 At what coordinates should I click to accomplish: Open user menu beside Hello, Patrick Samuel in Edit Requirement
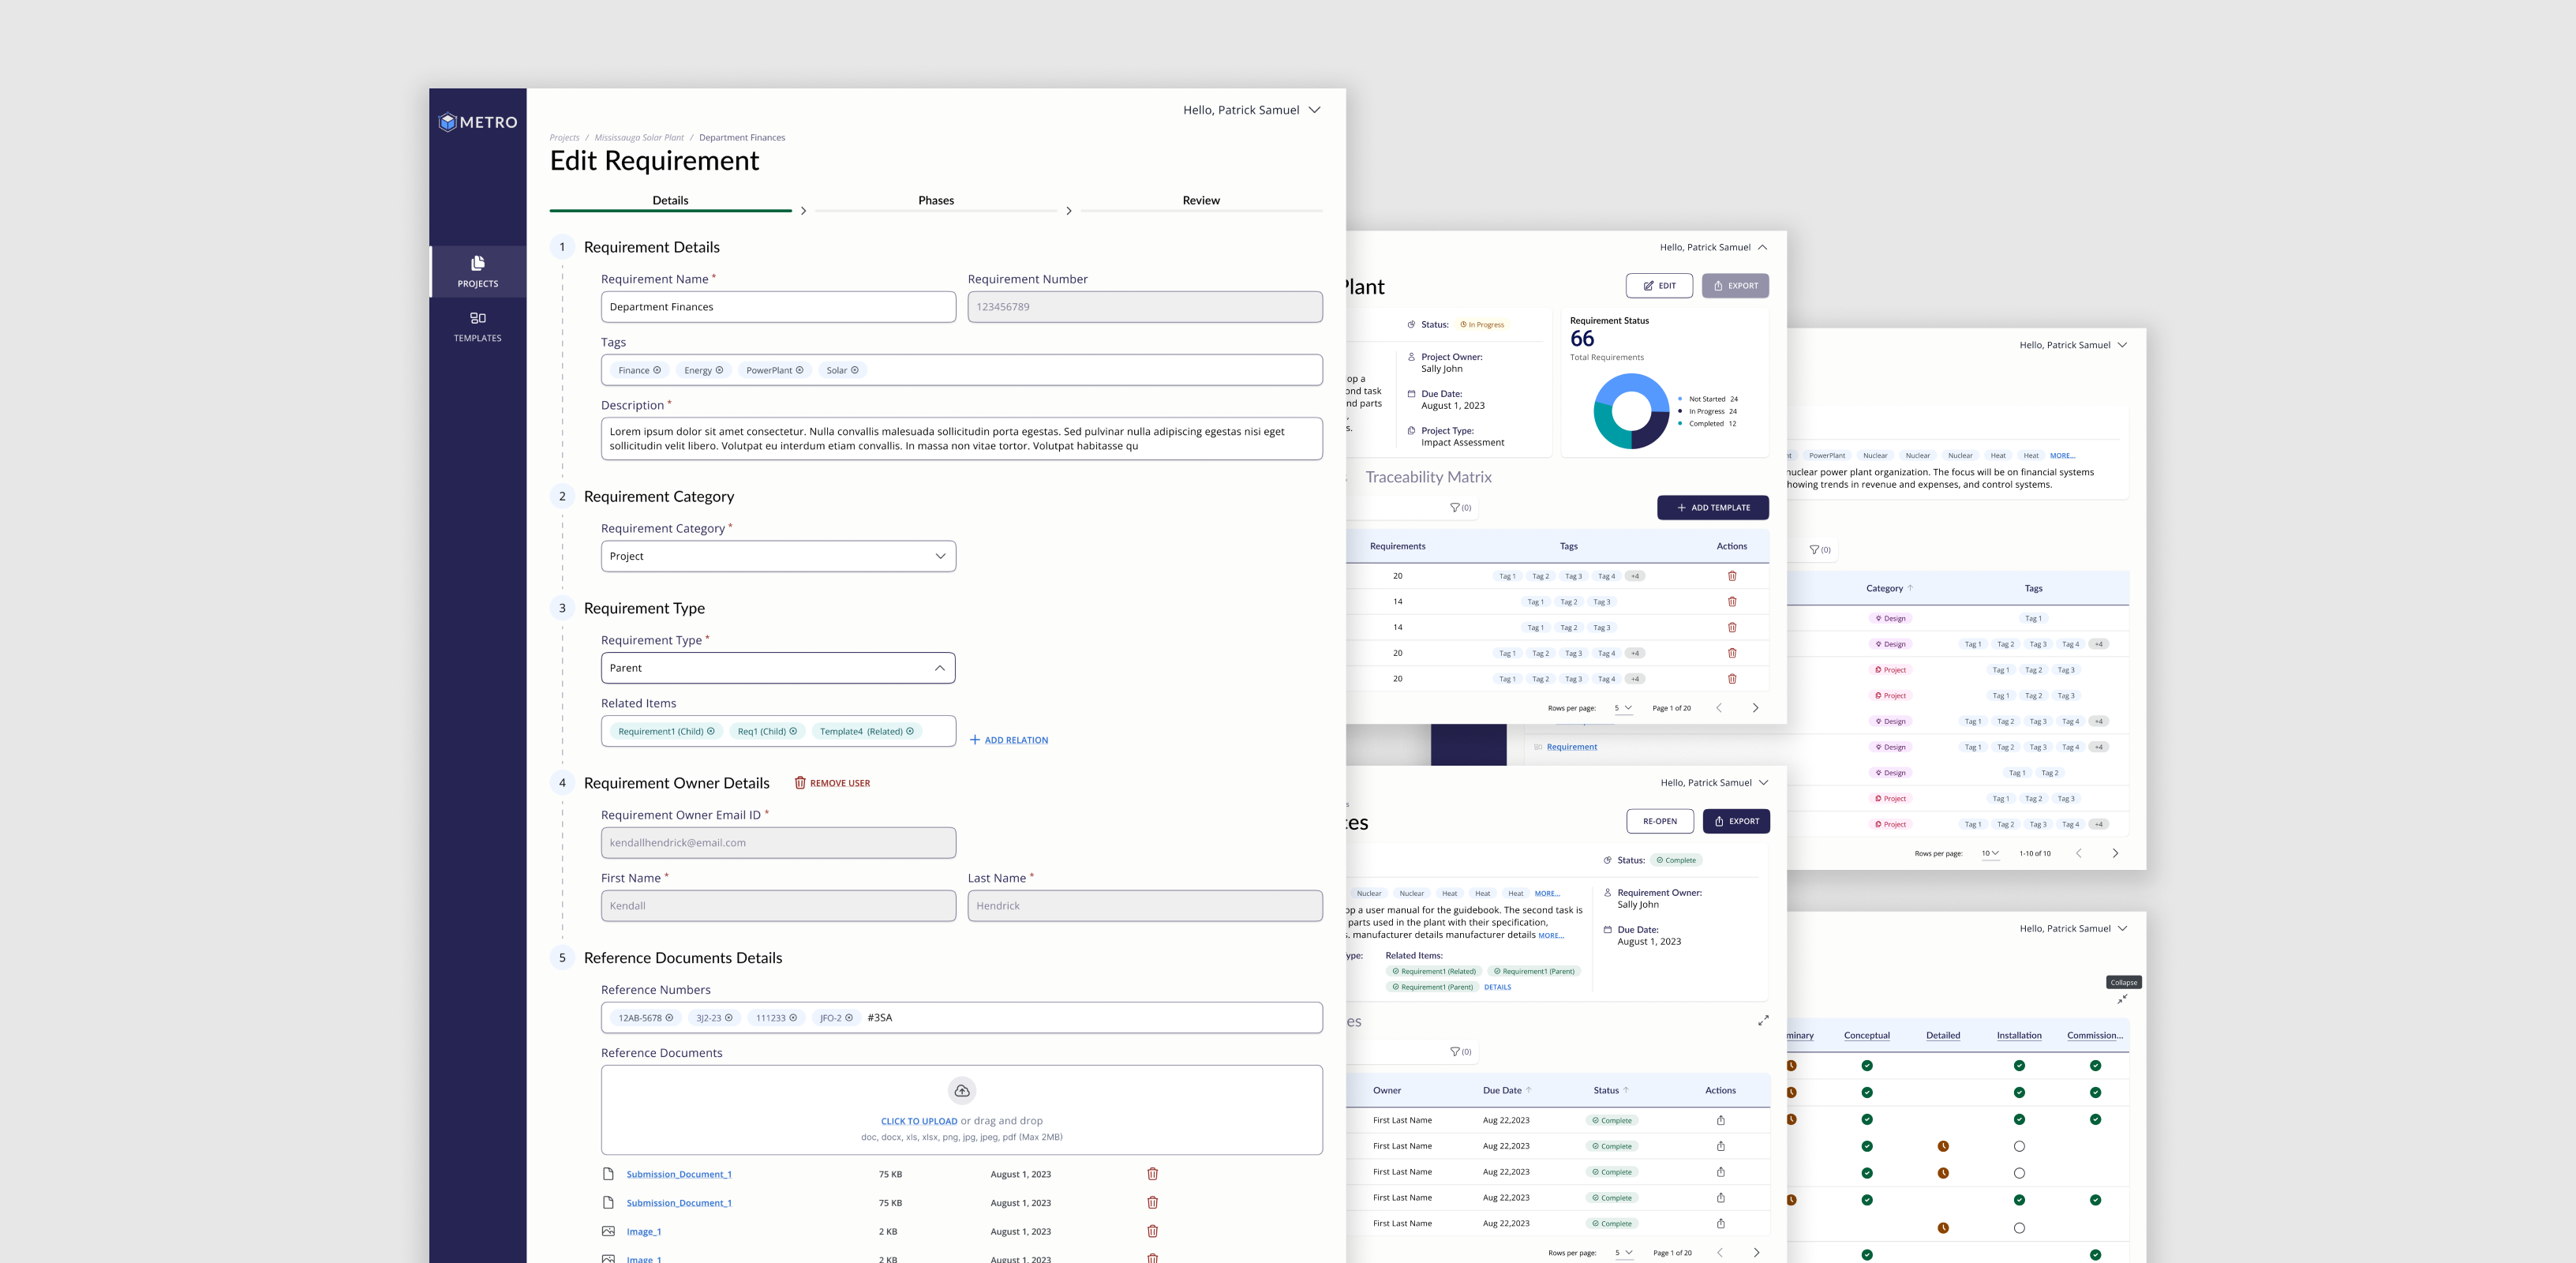1314,110
